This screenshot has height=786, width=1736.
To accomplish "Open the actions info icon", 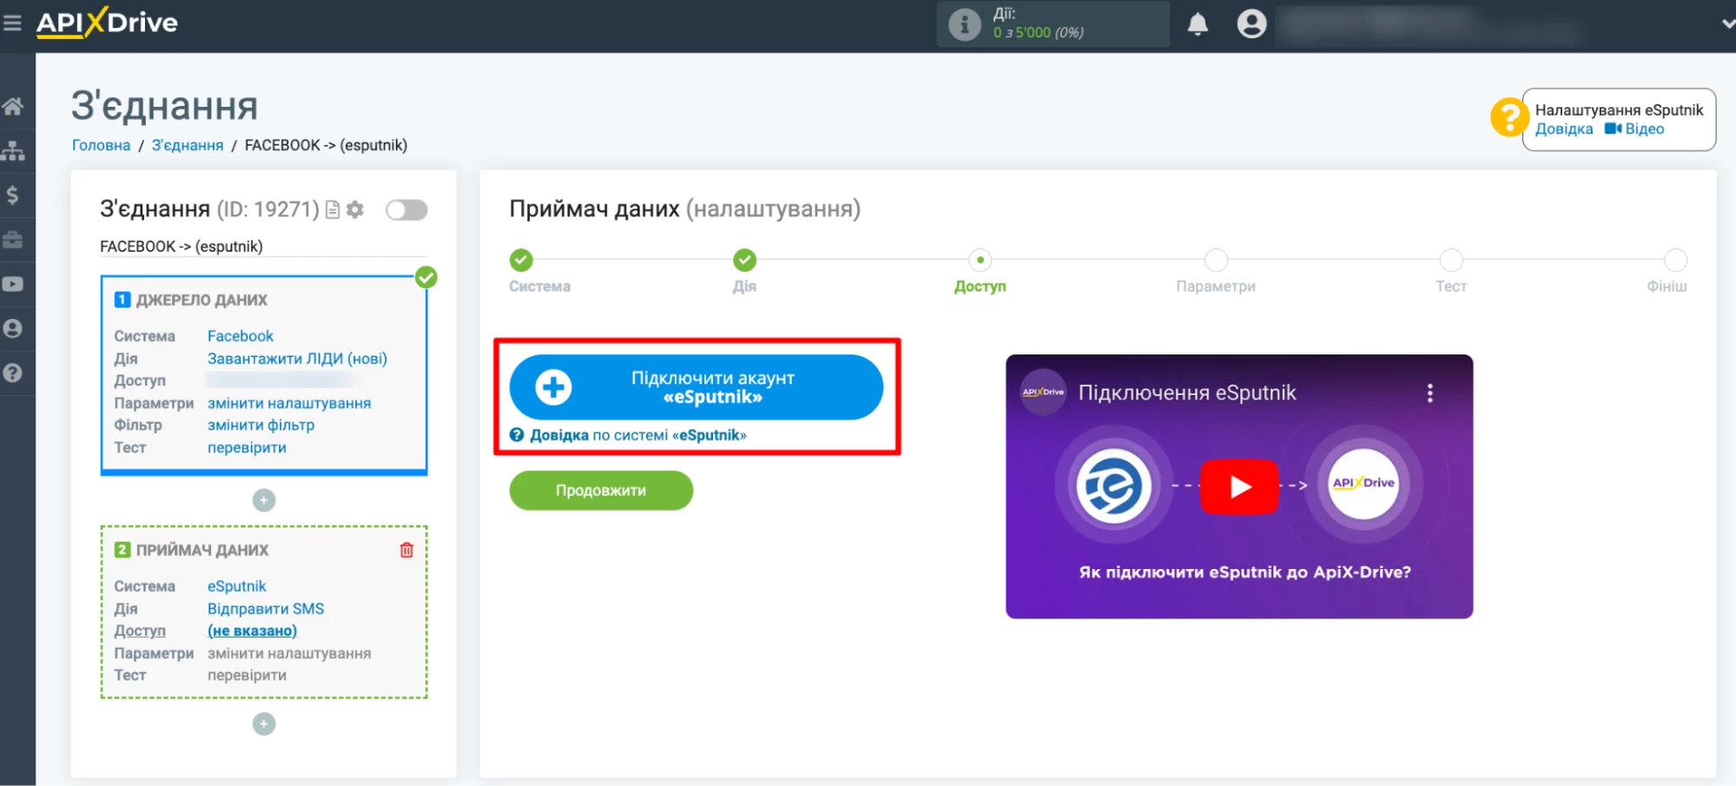I will point(964,24).
